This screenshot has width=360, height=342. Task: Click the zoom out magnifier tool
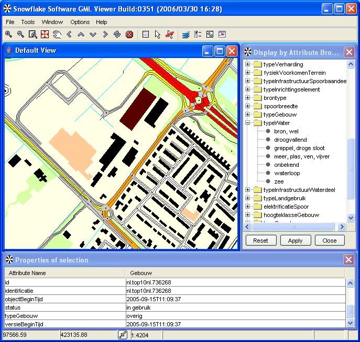pos(20,35)
